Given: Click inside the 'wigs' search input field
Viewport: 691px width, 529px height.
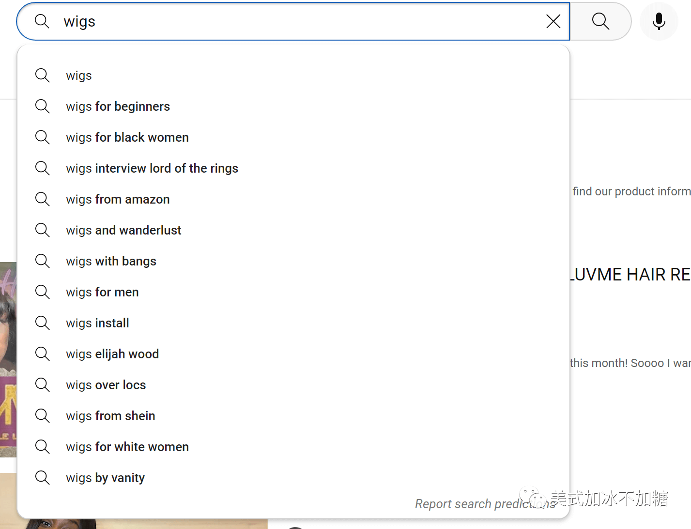Looking at the screenshot, I should [291, 21].
